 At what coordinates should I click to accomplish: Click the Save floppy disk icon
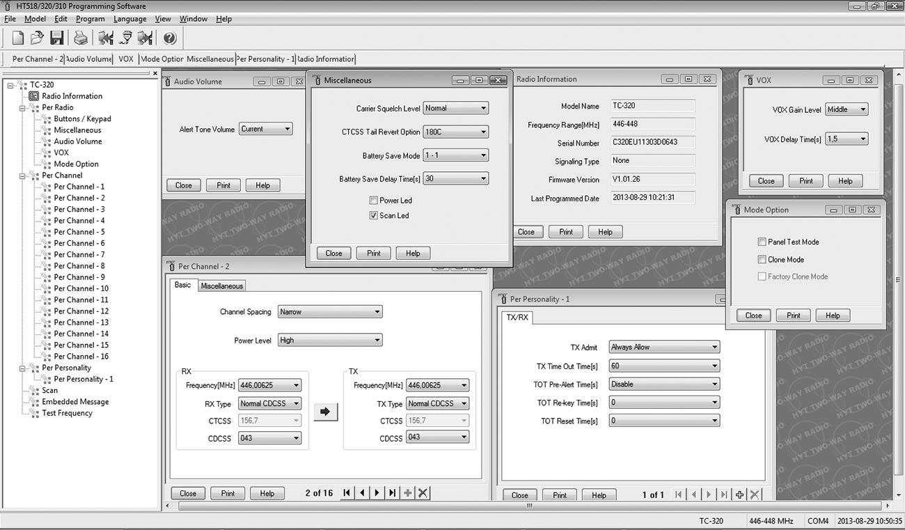click(56, 38)
